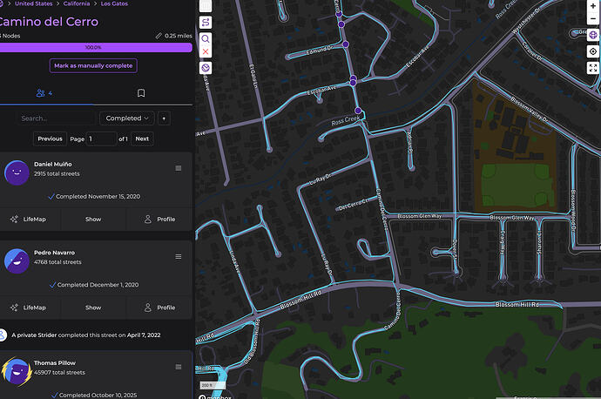
Task: Click the Camino del Cerro heading
Action: [x=48, y=22]
